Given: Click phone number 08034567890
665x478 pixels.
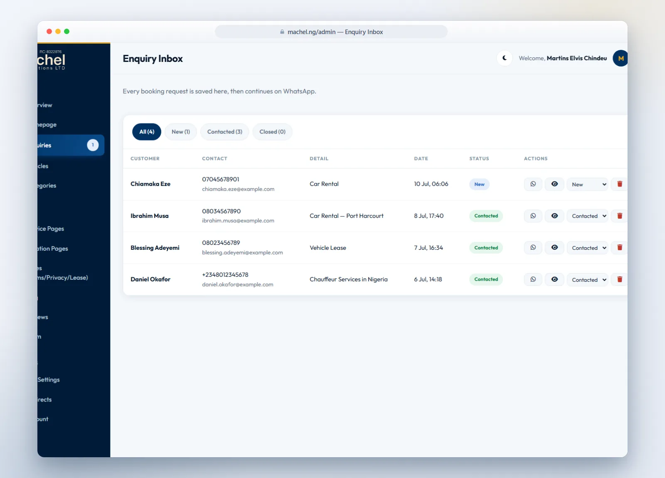Looking at the screenshot, I should pyautogui.click(x=222, y=211).
